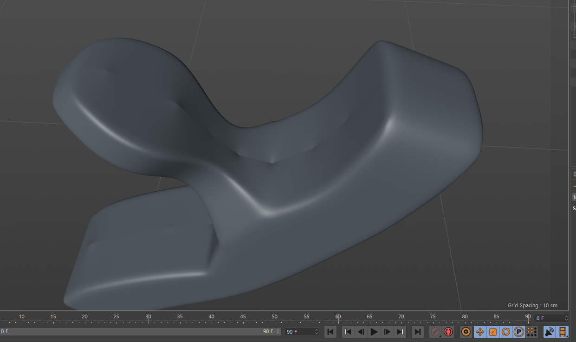The width and height of the screenshot is (576, 342).
Task: Jump to the start of animation
Action: pos(330,332)
